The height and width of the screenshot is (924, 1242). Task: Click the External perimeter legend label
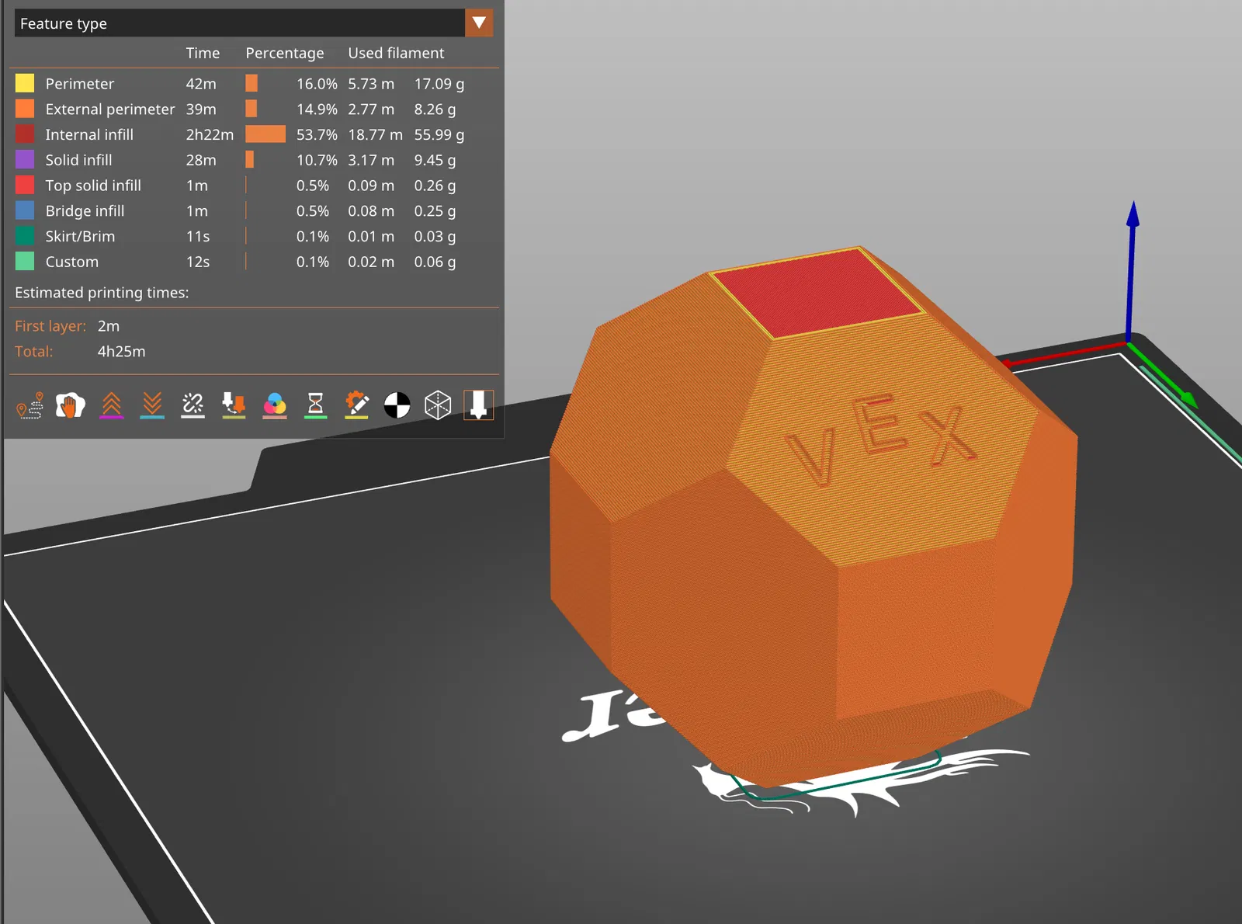[110, 109]
